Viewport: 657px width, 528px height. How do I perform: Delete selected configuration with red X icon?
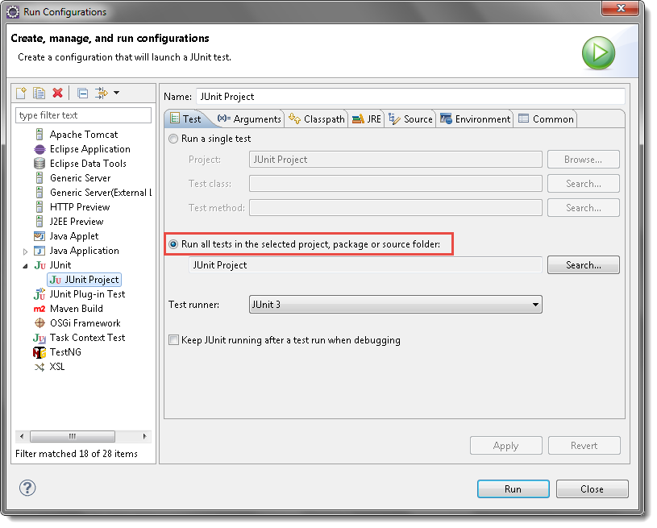click(57, 93)
